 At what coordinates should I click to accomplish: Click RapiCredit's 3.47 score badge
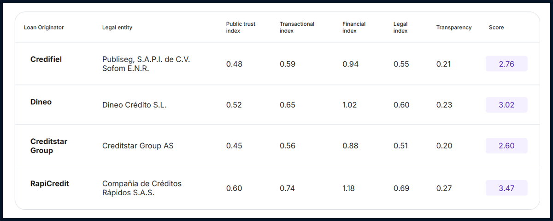pos(506,188)
